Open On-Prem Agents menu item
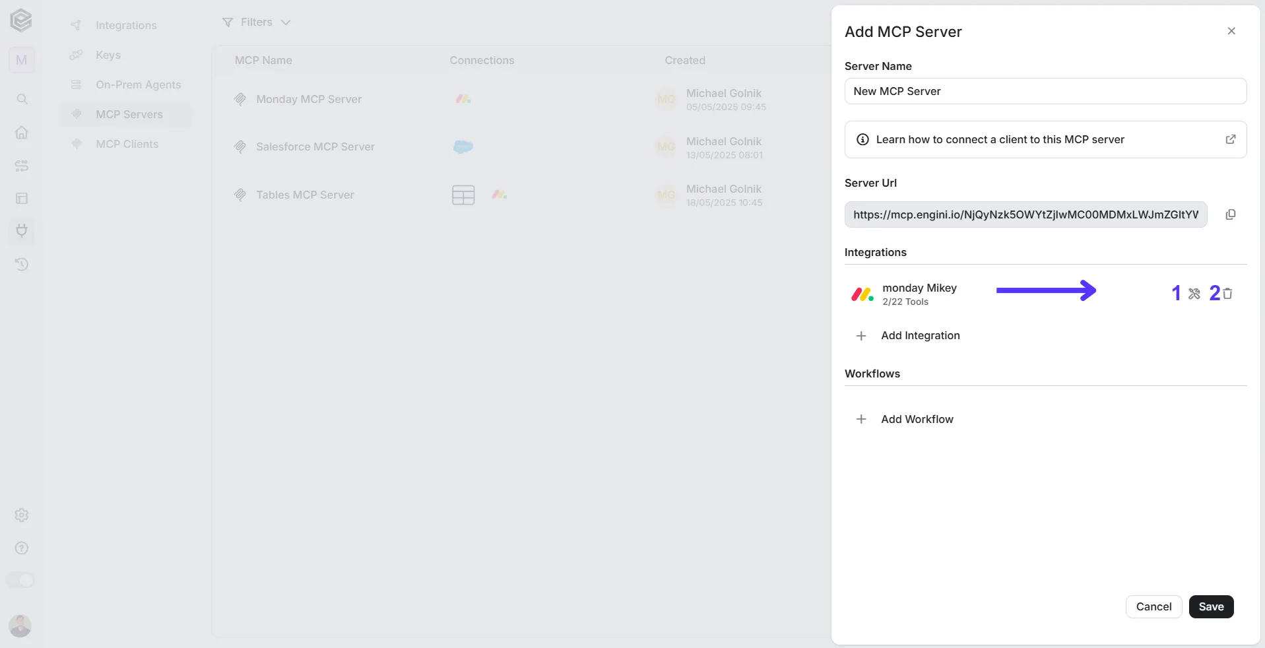Screen dimensions: 1265x648 coord(125,84)
